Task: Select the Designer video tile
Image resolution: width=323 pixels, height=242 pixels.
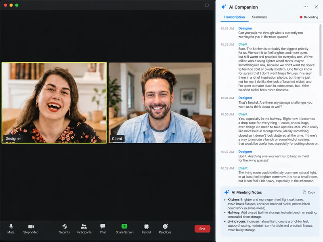Action: tap(54, 103)
